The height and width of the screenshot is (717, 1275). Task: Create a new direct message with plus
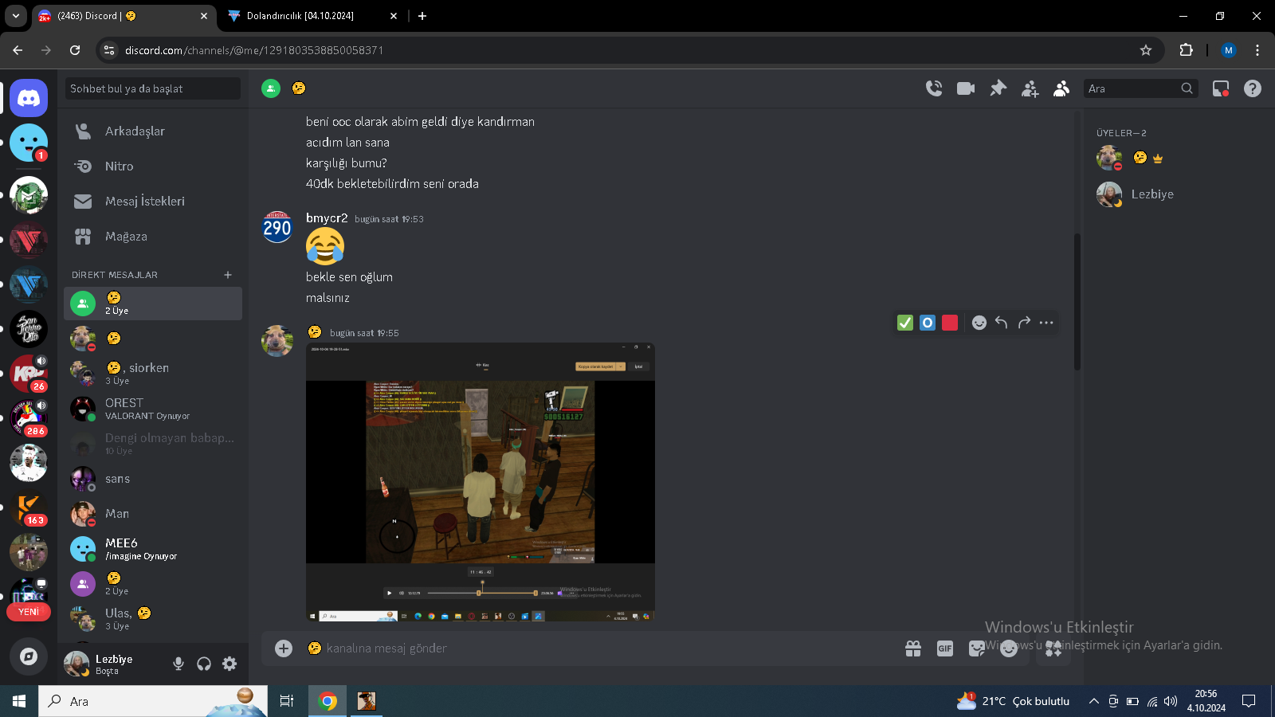228,275
